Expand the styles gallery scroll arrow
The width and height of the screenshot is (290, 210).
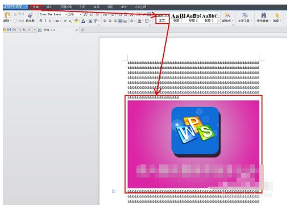tap(218, 21)
